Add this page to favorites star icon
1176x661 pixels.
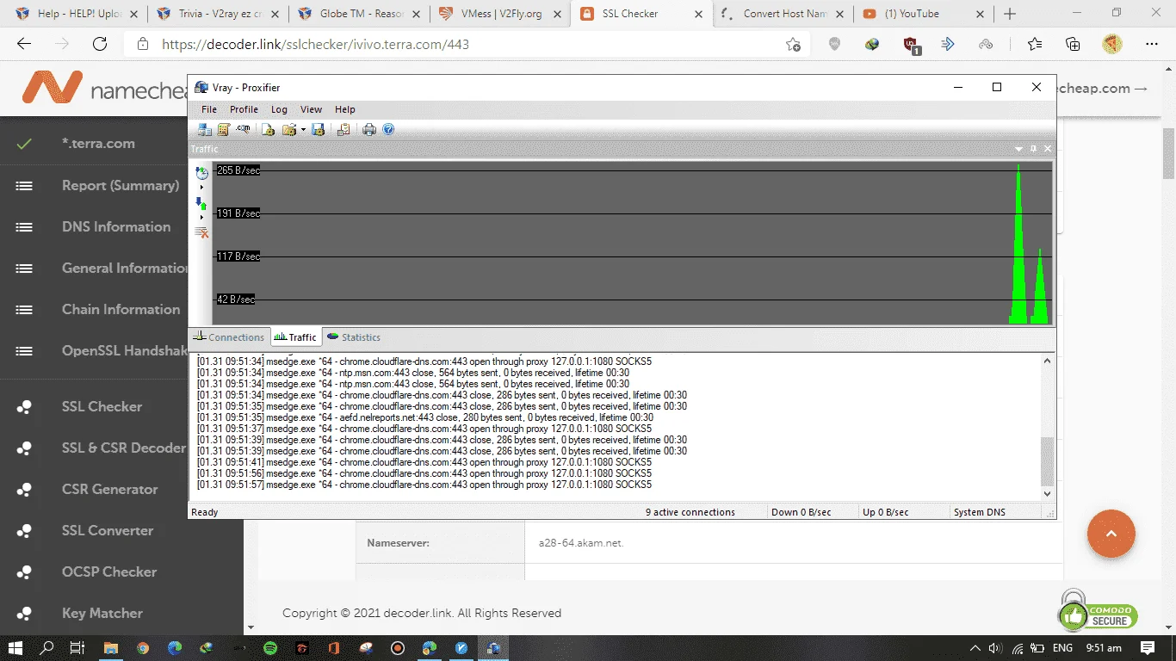pyautogui.click(x=793, y=44)
